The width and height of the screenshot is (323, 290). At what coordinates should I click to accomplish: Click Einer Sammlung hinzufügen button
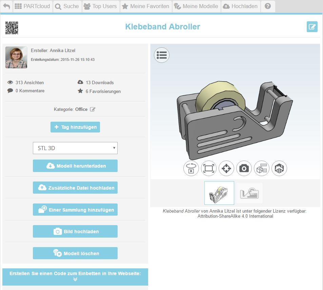pyautogui.click(x=75, y=210)
